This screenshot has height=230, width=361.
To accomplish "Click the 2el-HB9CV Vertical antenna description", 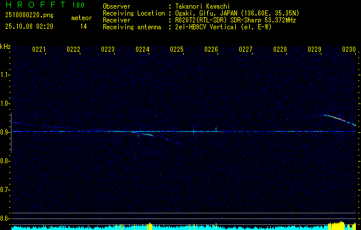I will click(x=223, y=27).
